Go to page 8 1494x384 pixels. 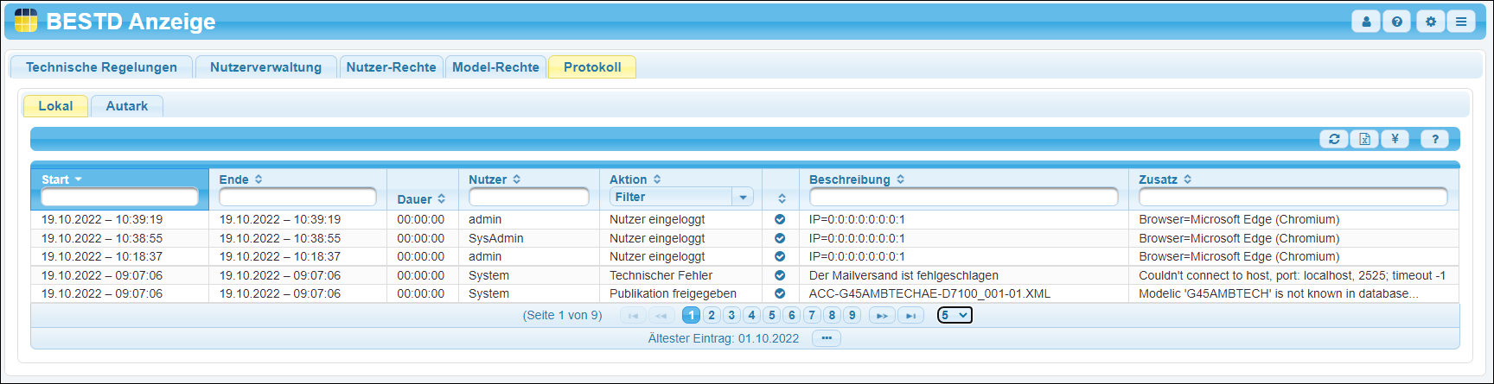pyautogui.click(x=832, y=316)
